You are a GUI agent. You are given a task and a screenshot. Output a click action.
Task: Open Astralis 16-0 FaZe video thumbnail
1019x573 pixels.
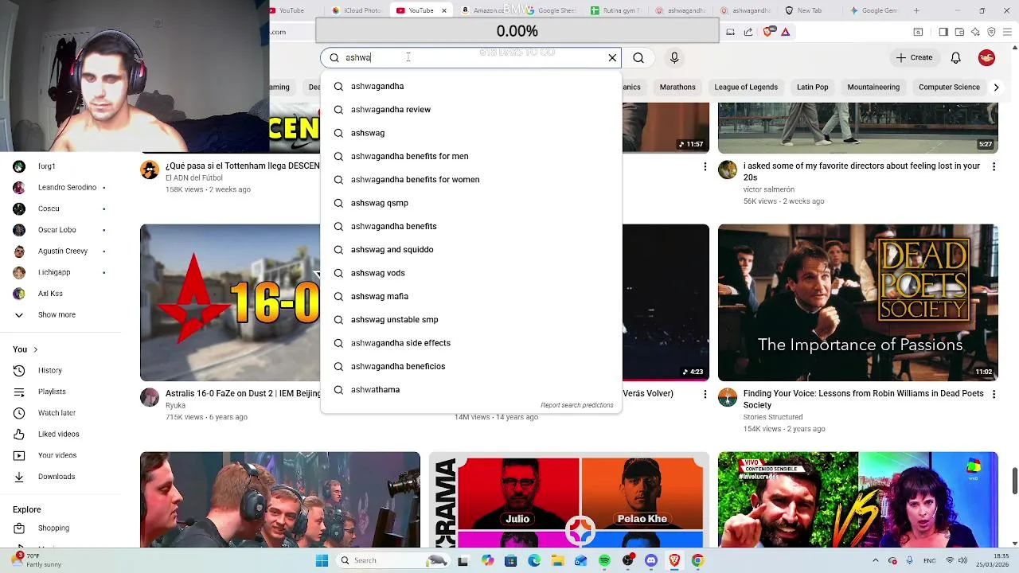[x=230, y=302]
